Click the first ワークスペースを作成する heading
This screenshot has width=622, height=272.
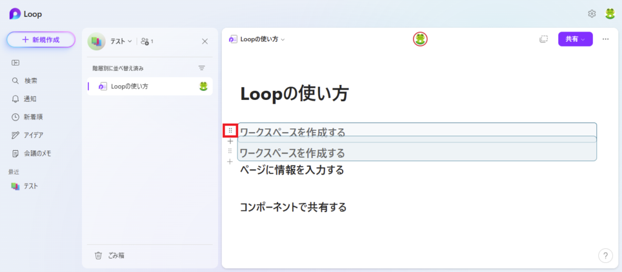point(293,131)
